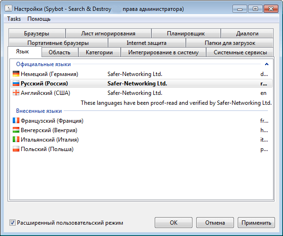Click Safer-Networking Ltd. in the German row

135,74
